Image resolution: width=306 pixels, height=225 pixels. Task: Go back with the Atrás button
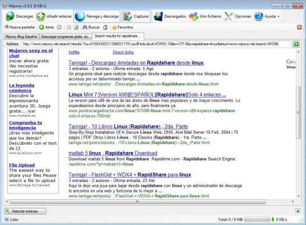[x=46, y=27]
